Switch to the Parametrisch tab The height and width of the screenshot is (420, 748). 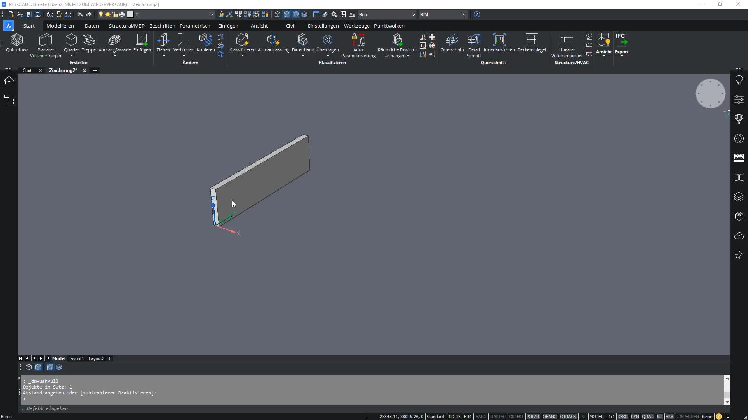point(195,26)
